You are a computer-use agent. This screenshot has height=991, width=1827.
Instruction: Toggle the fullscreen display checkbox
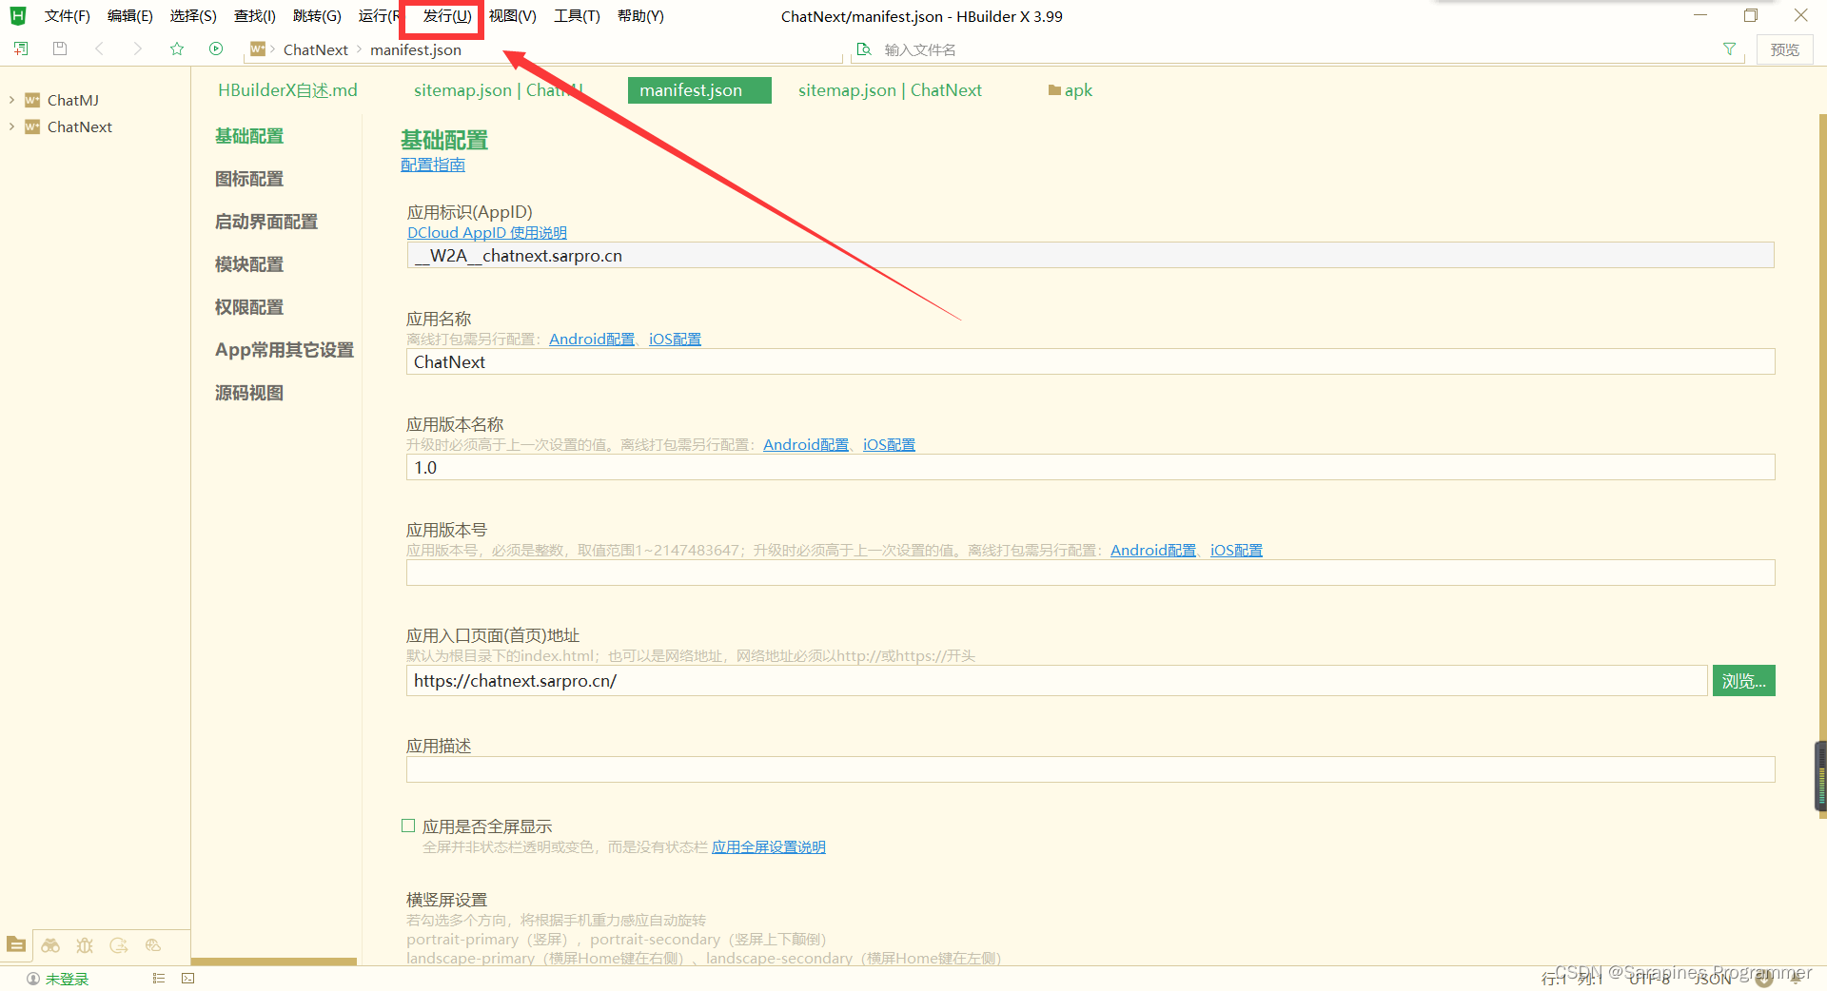[x=408, y=826]
